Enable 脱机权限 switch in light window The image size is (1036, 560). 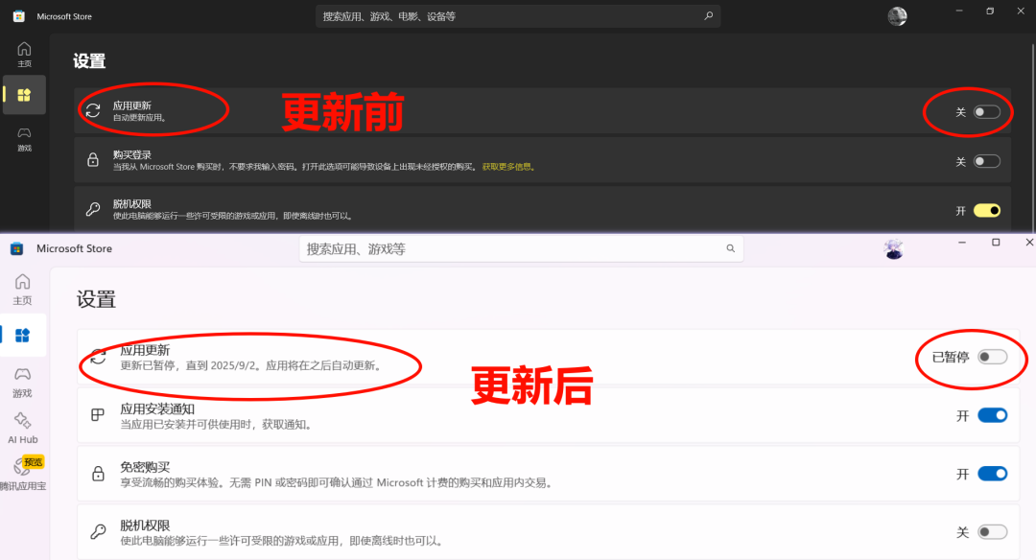coord(993,531)
